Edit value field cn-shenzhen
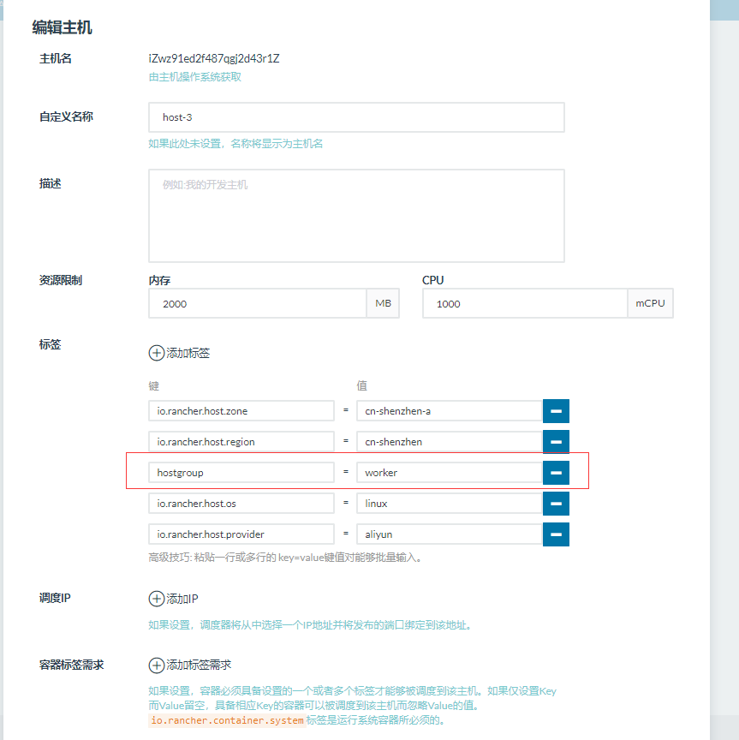This screenshot has height=740, width=739. pyautogui.click(x=450, y=442)
